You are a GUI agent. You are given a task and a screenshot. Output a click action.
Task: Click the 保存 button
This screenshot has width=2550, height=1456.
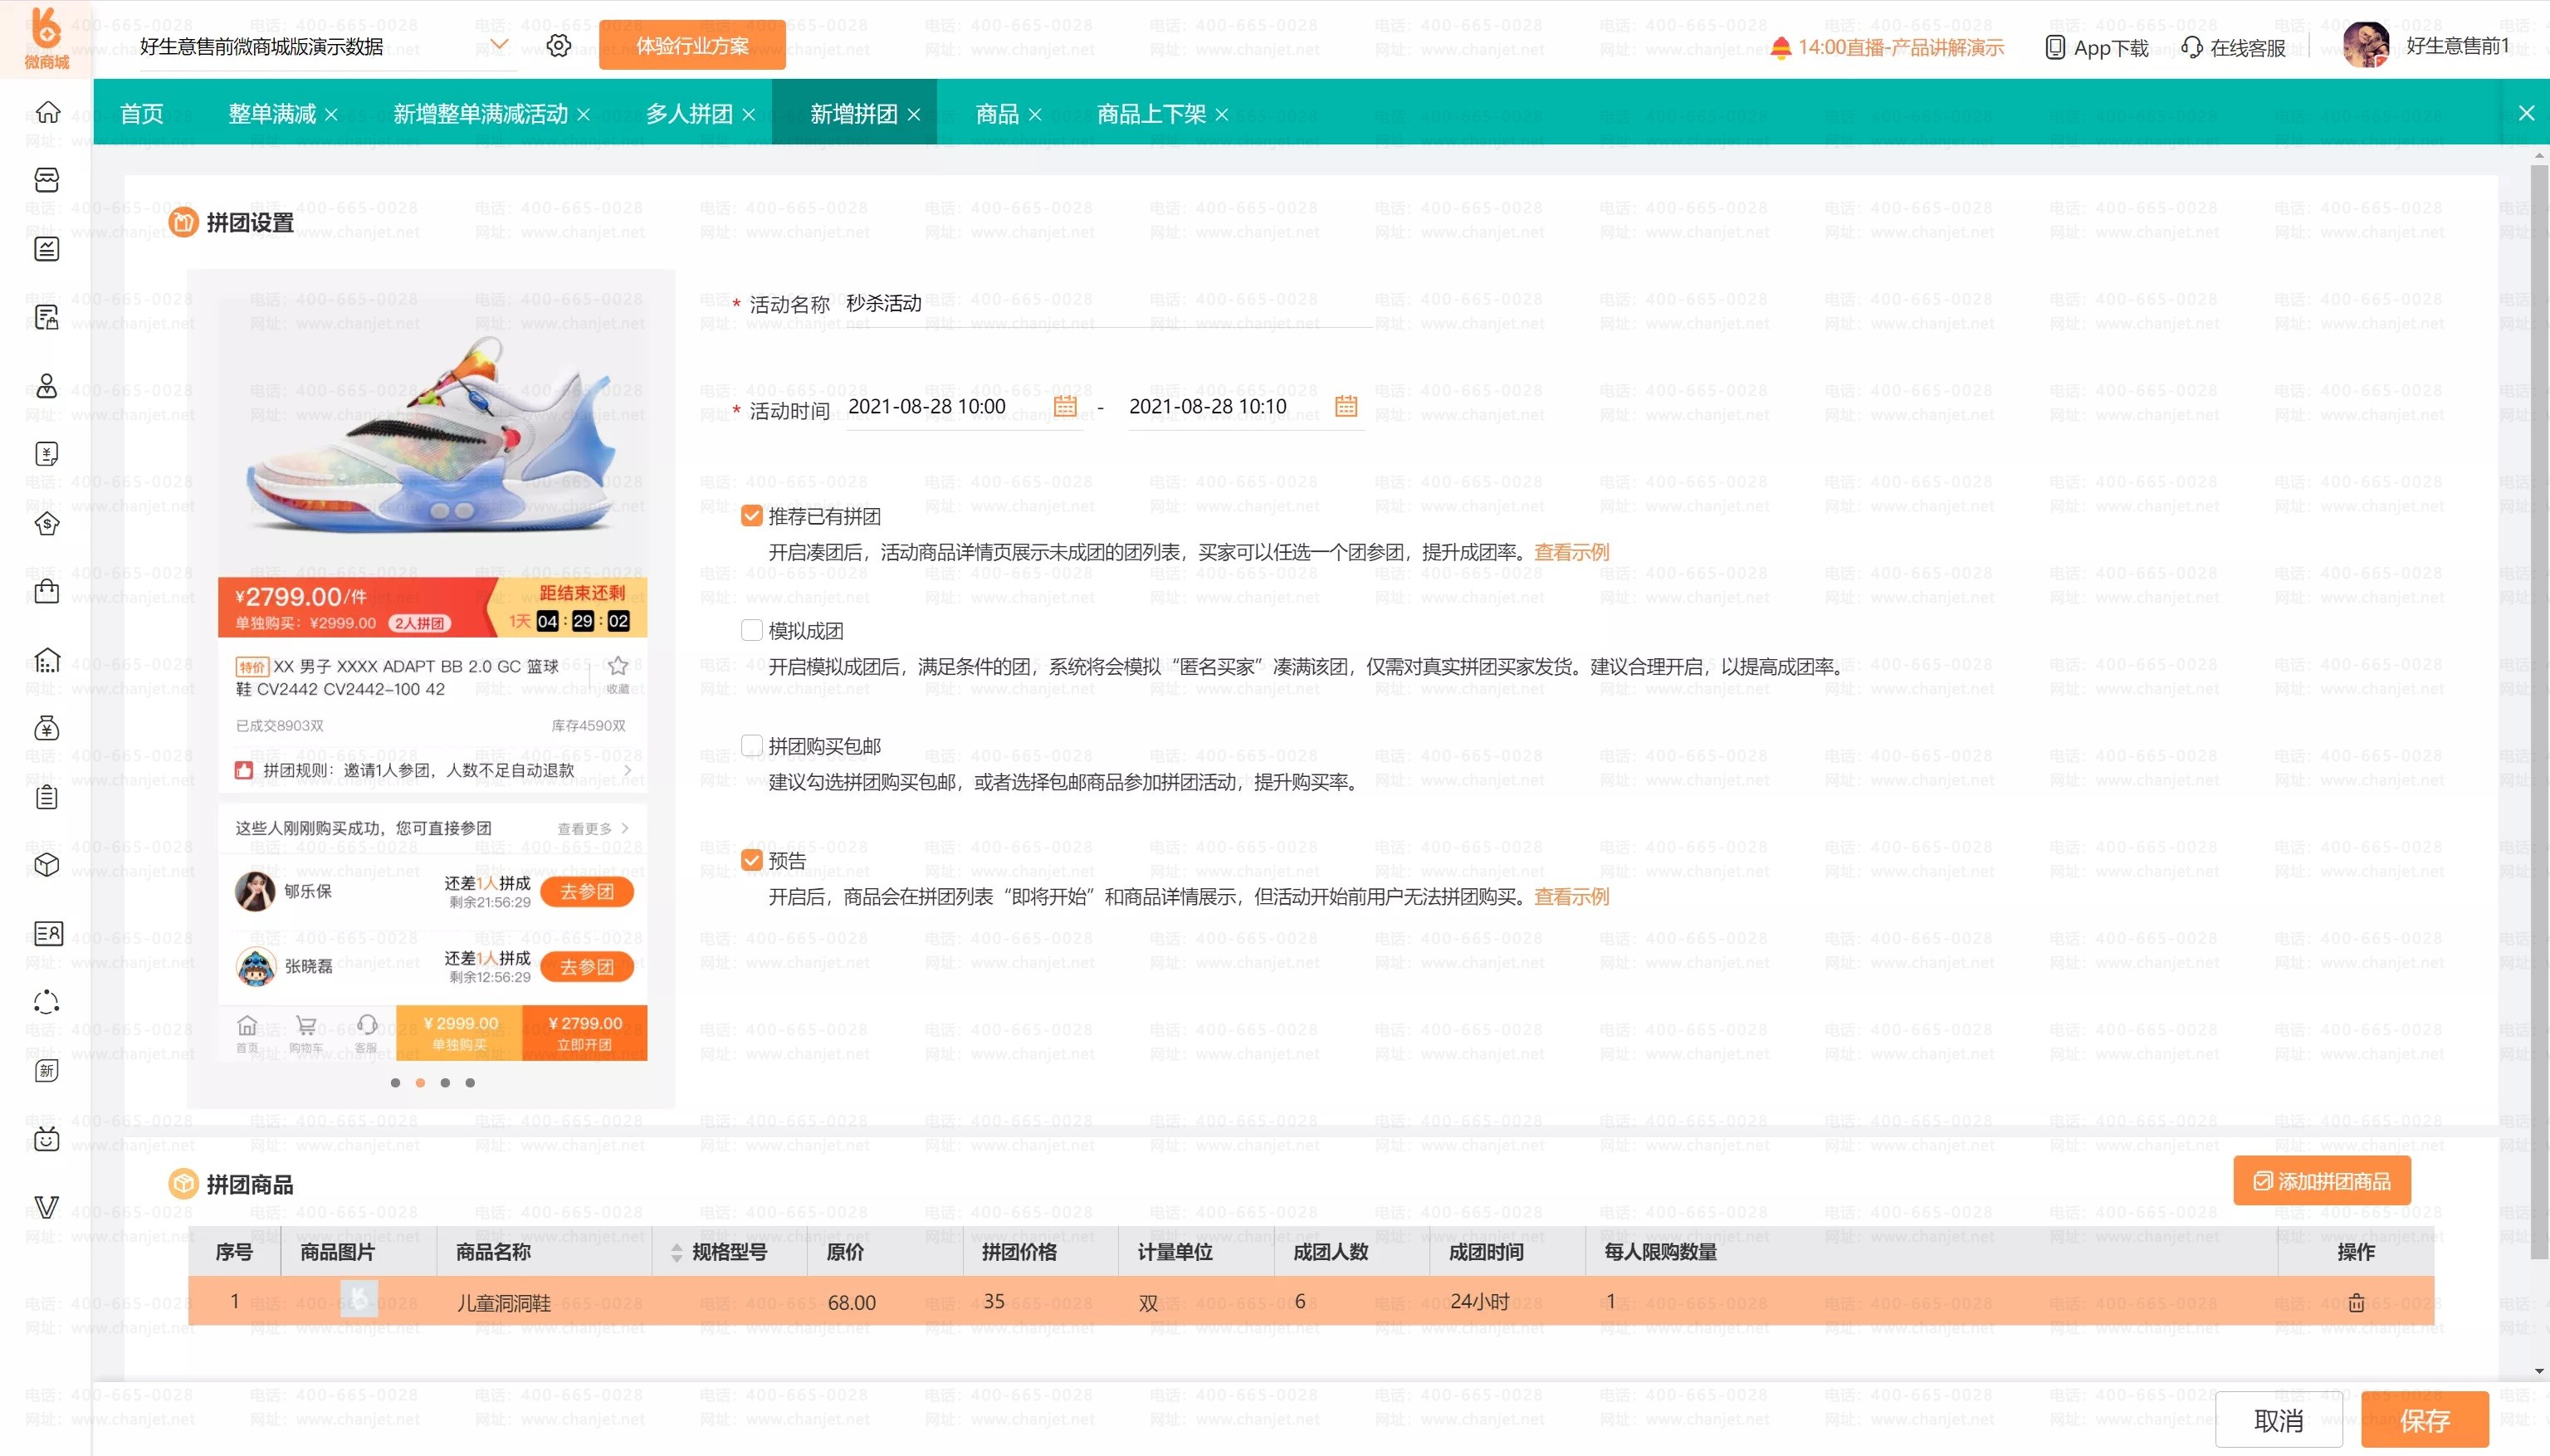click(x=2425, y=1420)
